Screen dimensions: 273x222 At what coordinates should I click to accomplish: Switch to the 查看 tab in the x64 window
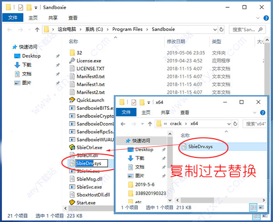point(185,112)
